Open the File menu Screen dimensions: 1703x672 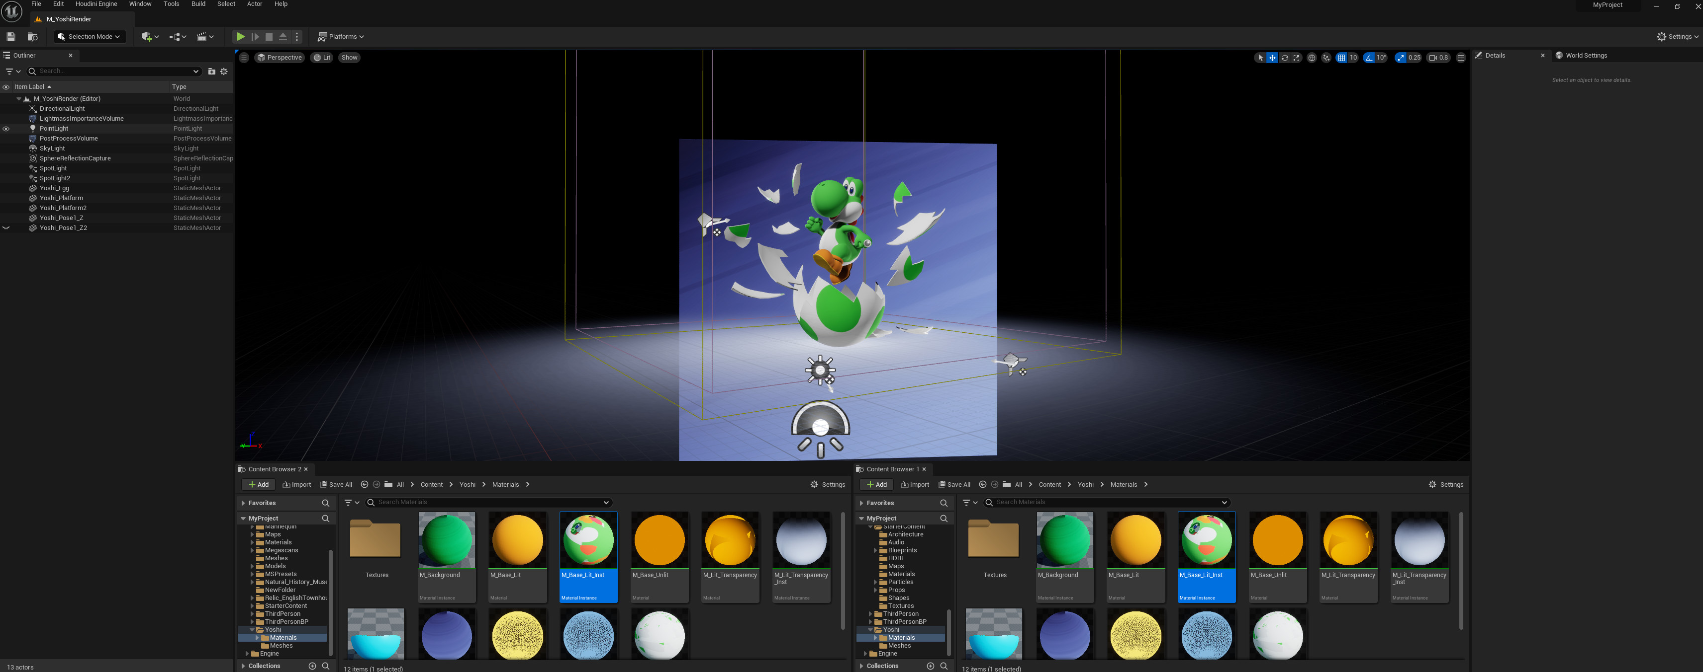(x=36, y=4)
